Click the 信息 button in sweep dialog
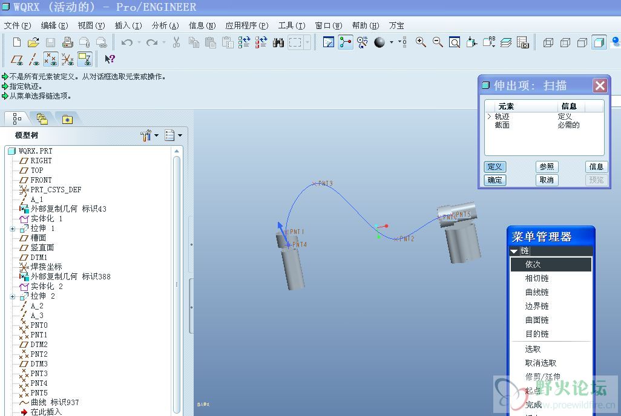Image resolution: width=621 pixels, height=416 pixels. click(x=596, y=167)
